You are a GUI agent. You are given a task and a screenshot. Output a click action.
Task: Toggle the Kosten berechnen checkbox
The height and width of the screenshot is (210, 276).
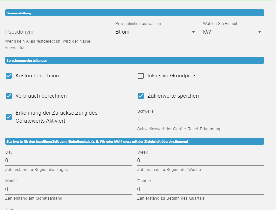[x=9, y=76]
